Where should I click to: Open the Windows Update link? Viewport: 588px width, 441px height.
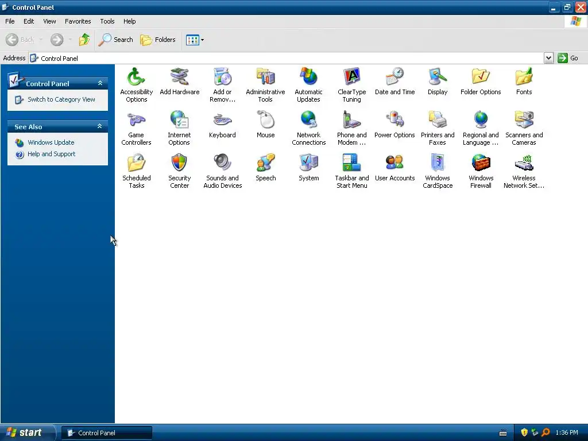[x=51, y=142]
